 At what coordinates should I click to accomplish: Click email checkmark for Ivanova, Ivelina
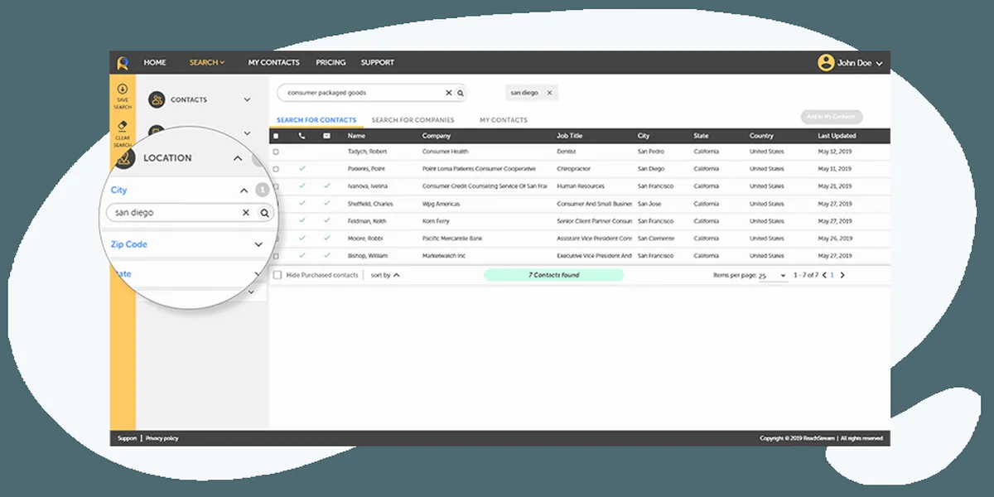(326, 186)
